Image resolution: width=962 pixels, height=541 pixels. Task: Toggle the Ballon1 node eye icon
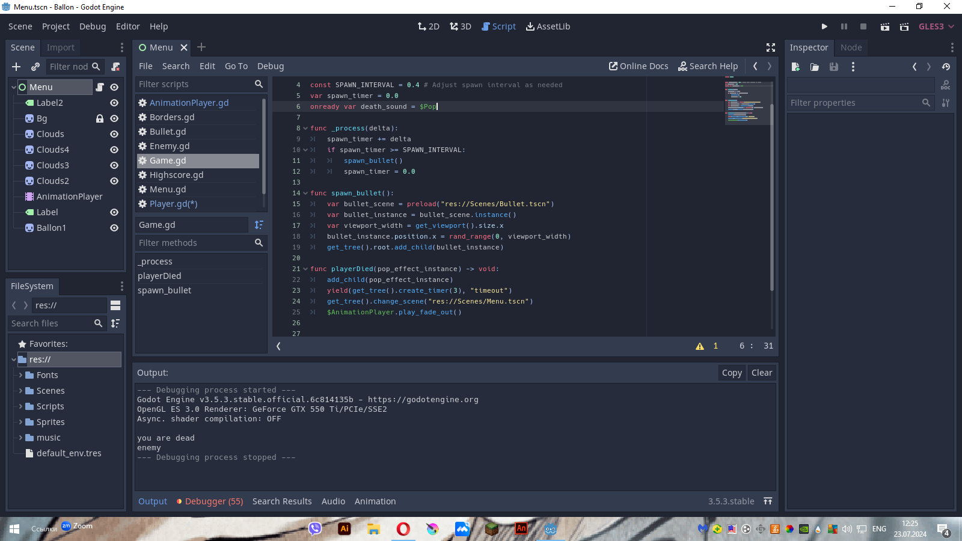pos(114,228)
